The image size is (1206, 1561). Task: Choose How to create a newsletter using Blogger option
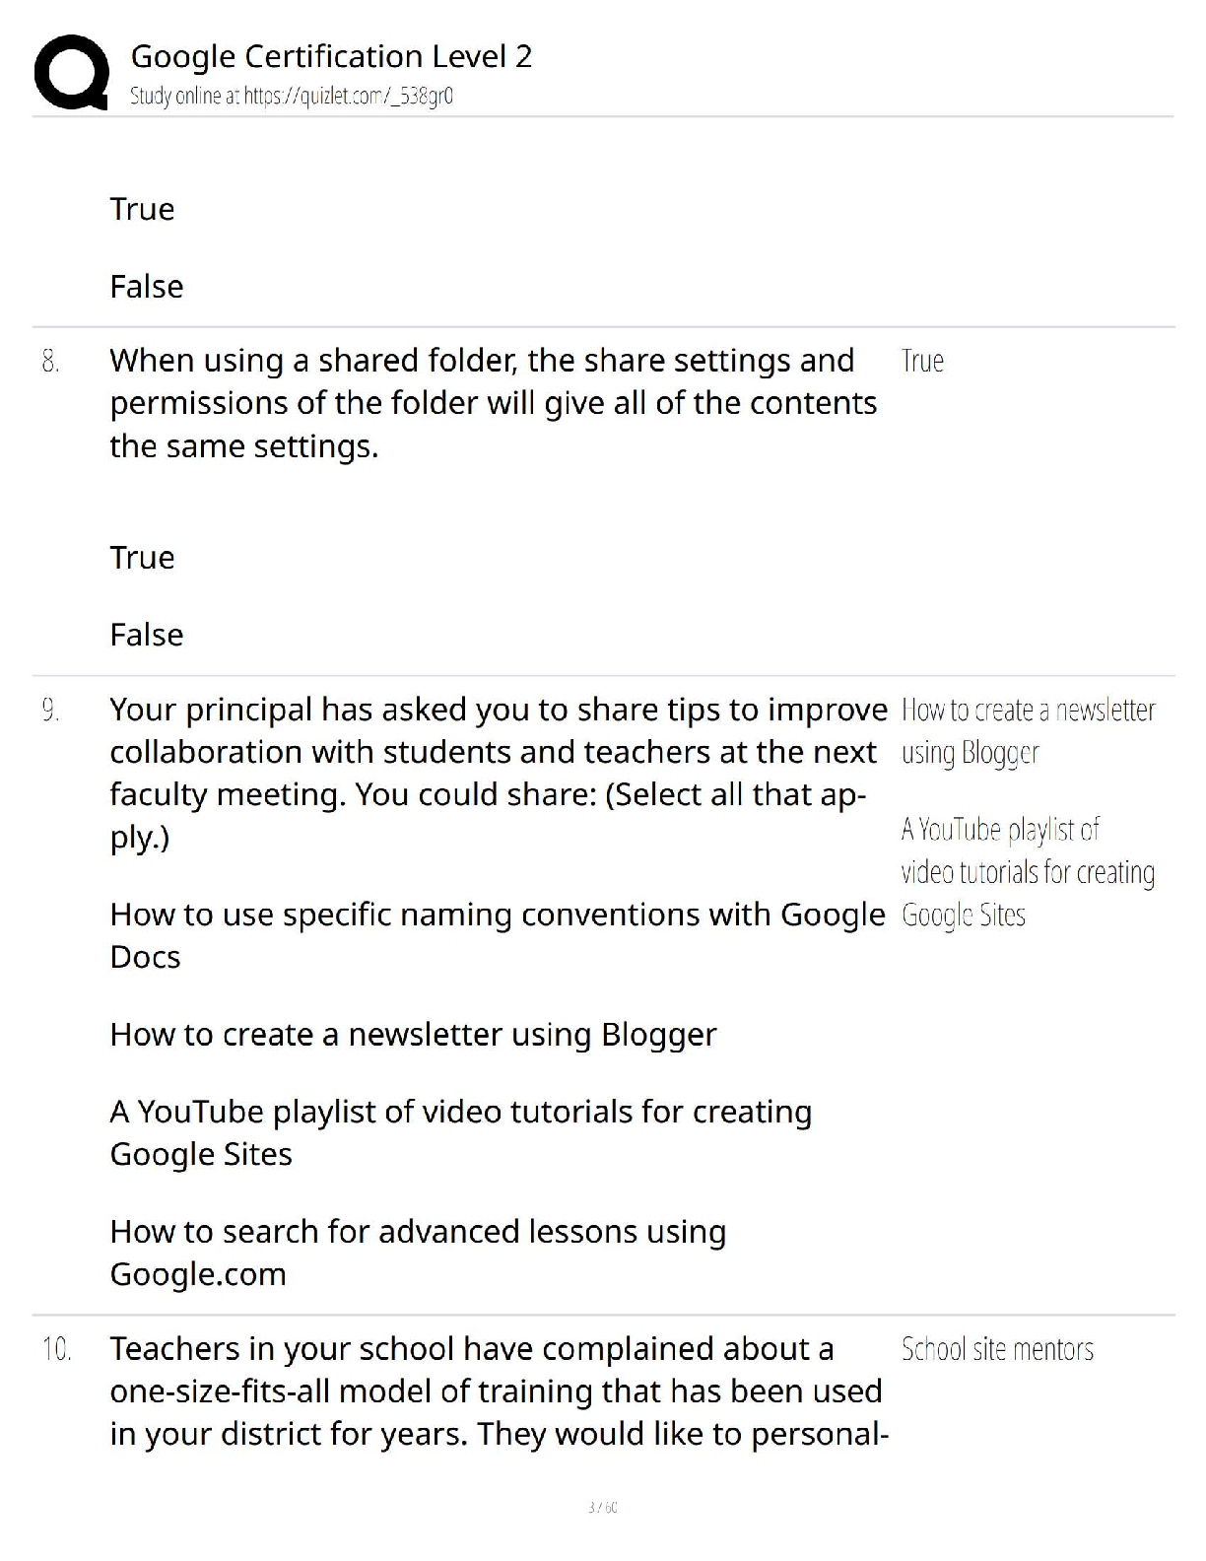[x=413, y=1034]
